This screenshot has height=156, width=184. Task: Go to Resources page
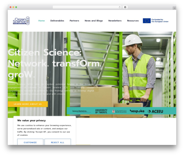[x=133, y=21]
